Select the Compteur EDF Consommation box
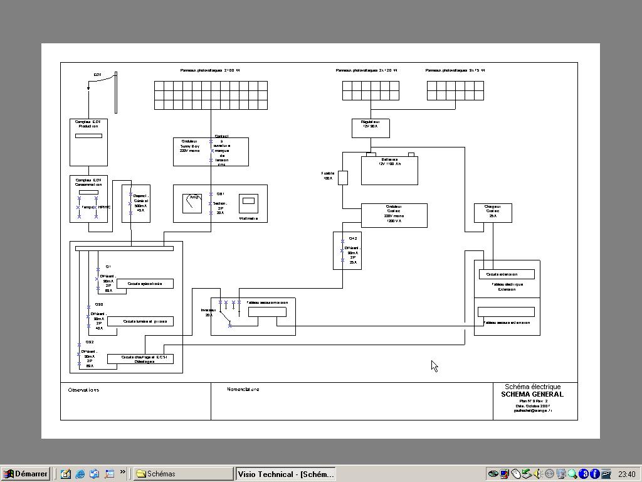 click(88, 199)
